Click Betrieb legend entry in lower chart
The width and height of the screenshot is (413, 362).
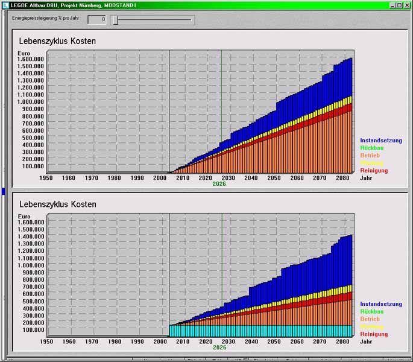pos(370,319)
